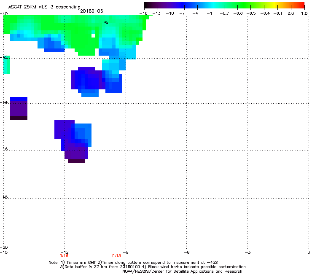Click the latitude axis label "-42"
The width and height of the screenshot is (312, 274).
(4, 57)
